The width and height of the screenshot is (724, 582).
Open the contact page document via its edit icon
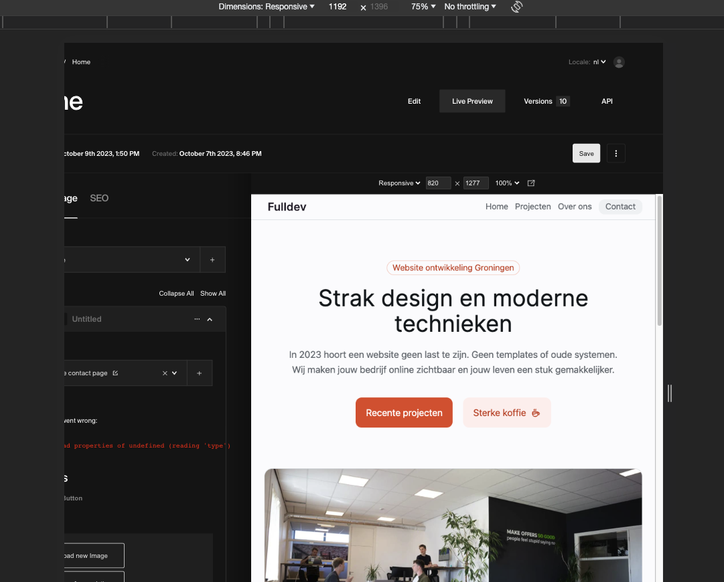(116, 373)
